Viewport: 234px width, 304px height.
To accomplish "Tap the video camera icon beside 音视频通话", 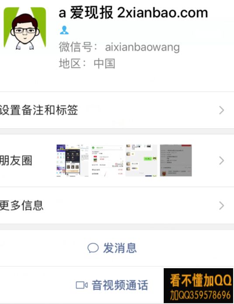I will coord(82,285).
